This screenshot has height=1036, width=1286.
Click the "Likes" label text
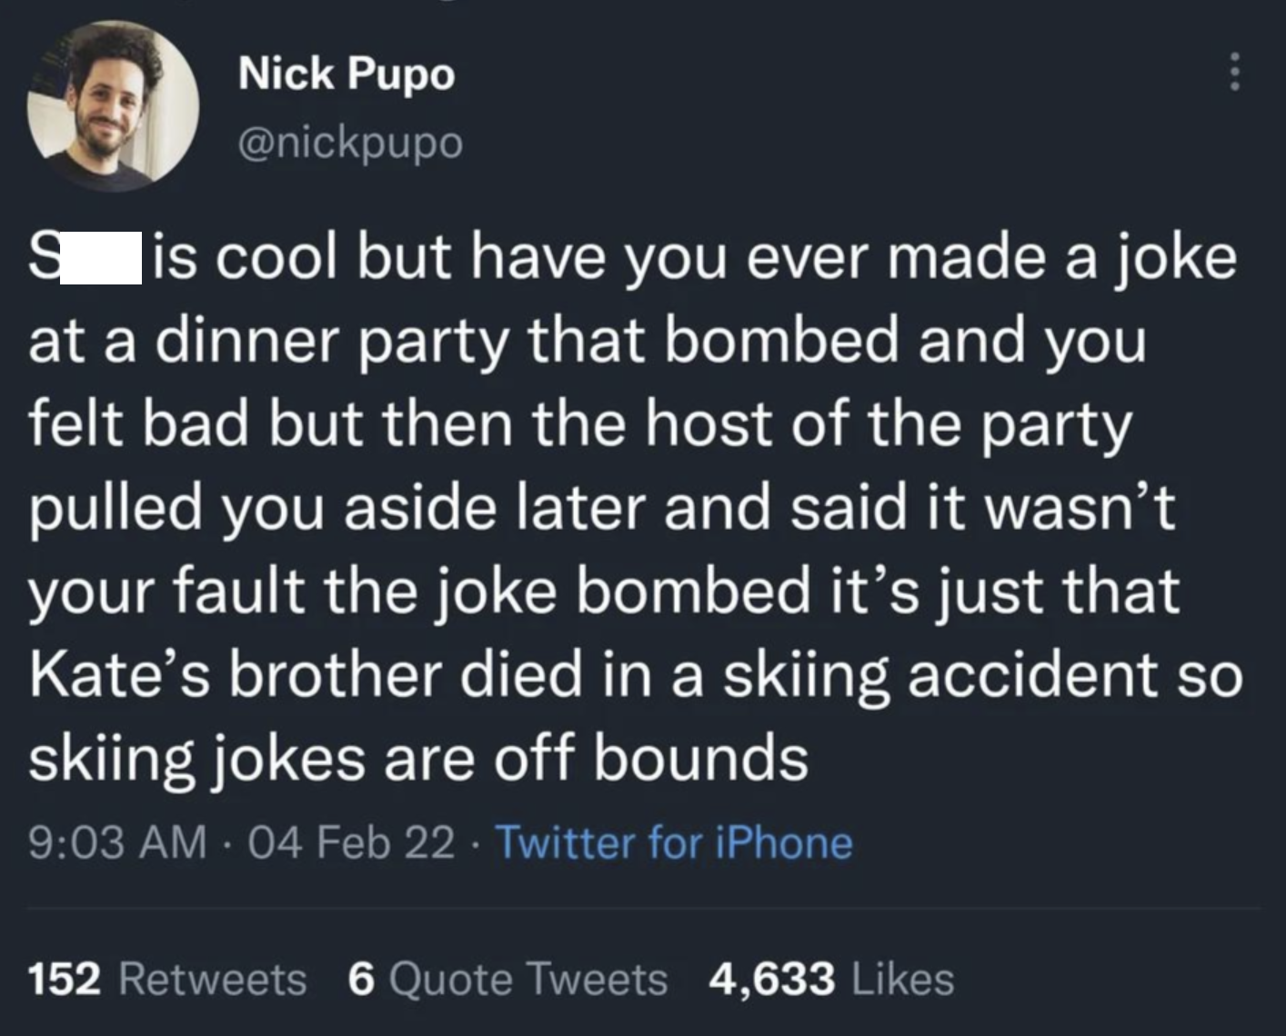(x=901, y=979)
